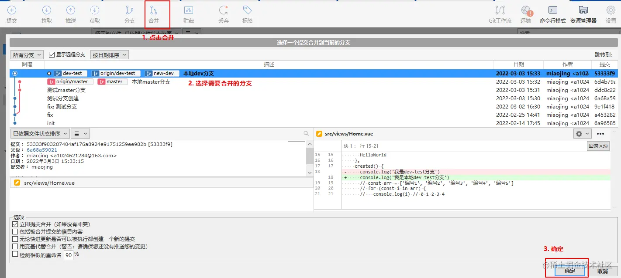Viewport: 621px width, 278px height.
Task: Click the selected commit's graph node
Action: coord(15,74)
